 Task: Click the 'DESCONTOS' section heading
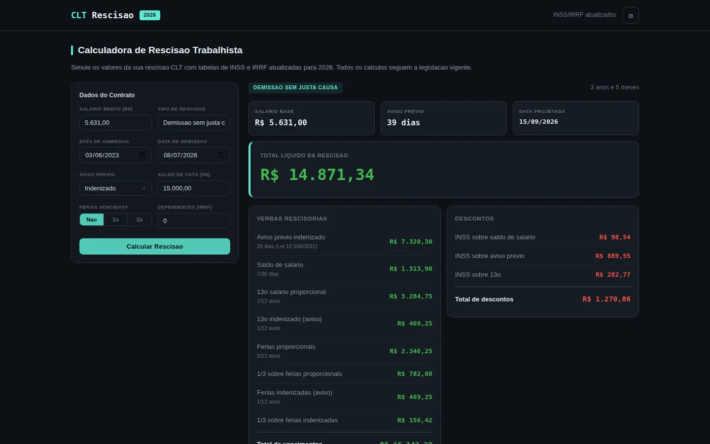tap(474, 219)
